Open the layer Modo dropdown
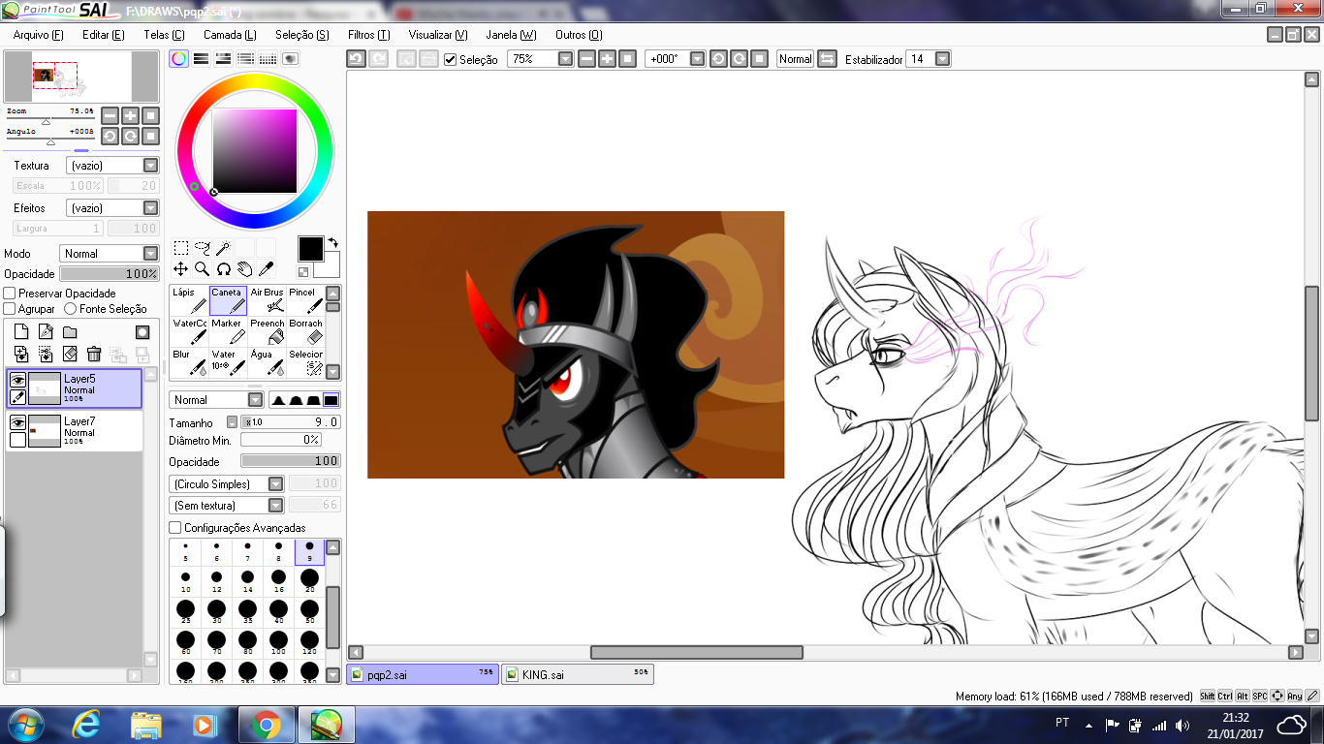 (x=109, y=254)
